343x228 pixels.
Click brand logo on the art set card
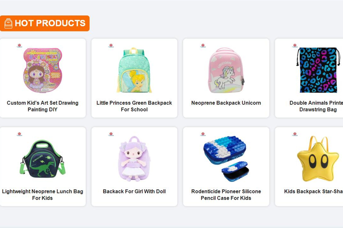coord(19,46)
